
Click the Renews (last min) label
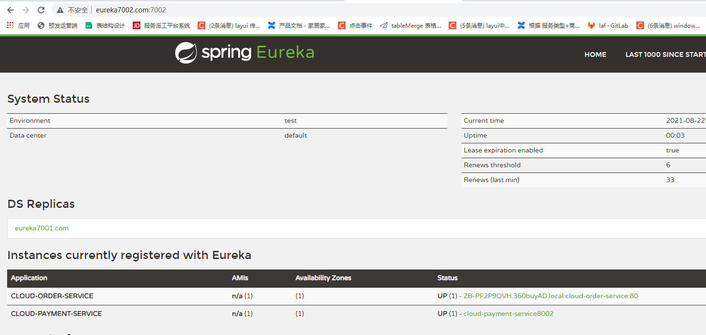tap(492, 180)
